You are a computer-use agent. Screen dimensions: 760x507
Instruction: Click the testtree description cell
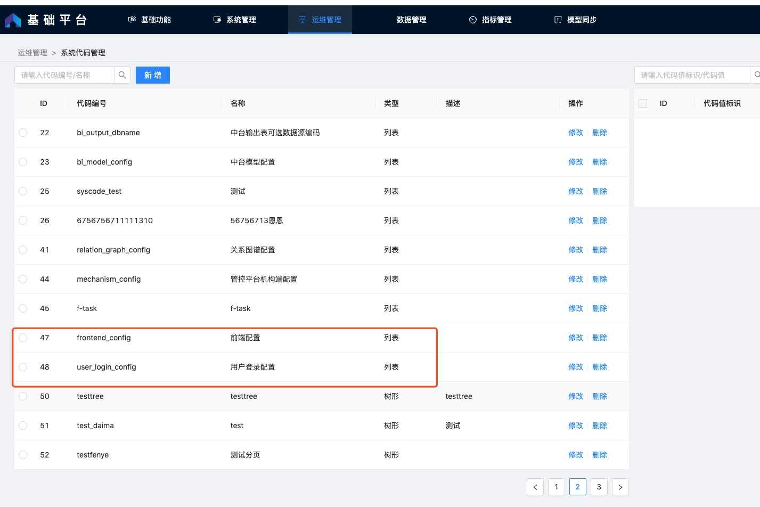point(459,396)
